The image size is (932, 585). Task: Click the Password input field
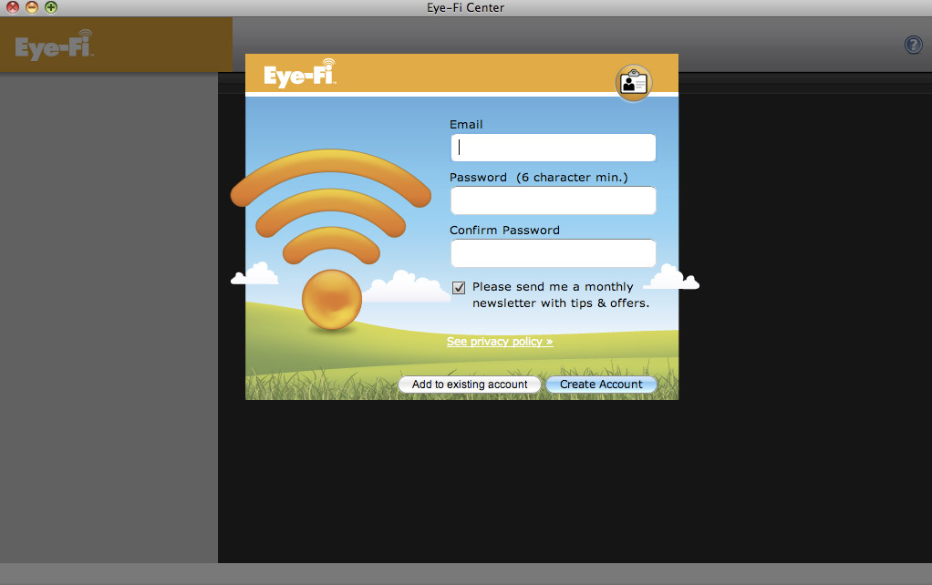click(554, 200)
